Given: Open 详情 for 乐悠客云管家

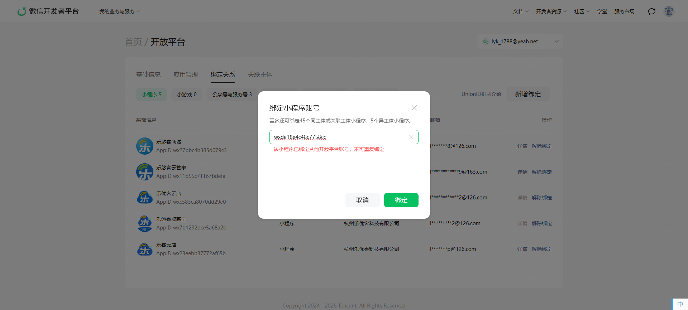Looking at the screenshot, I should pos(522,172).
